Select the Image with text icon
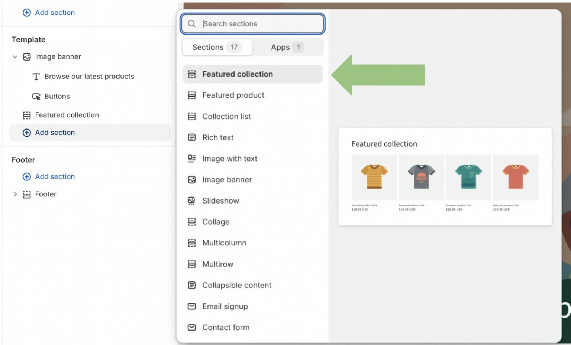 tap(191, 159)
